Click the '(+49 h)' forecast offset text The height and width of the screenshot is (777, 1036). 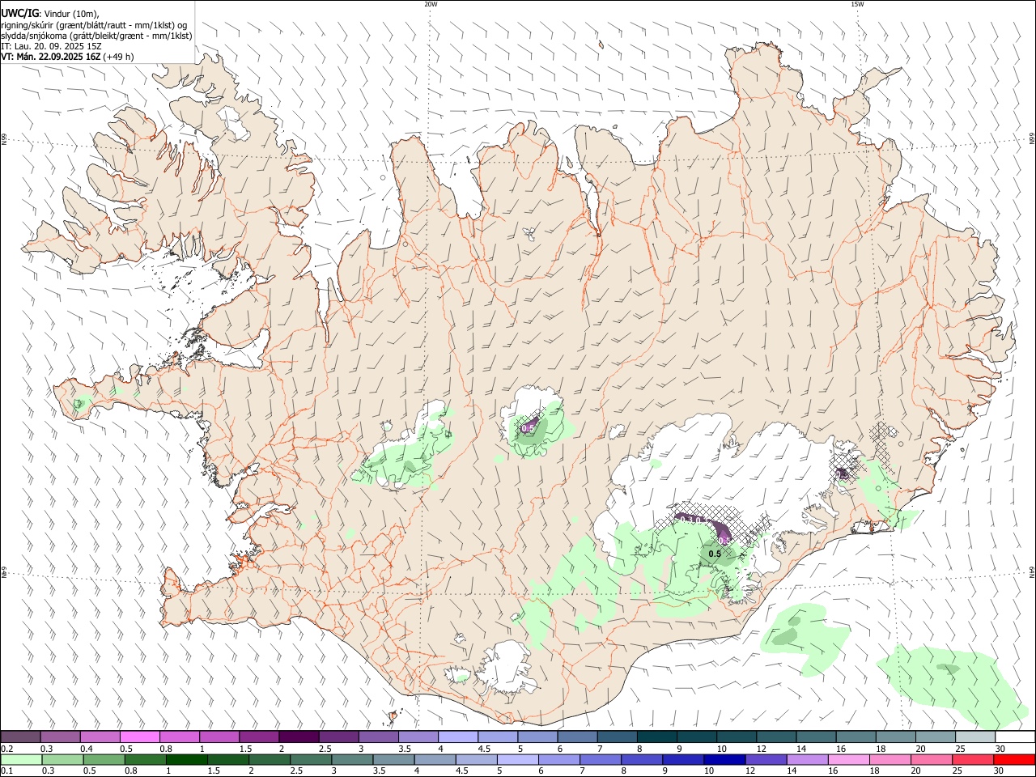pos(119,57)
